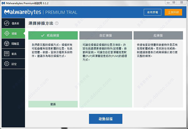The image size is (188, 129).
Task: Maximize the Malwarebytes window
Action: [x=174, y=2]
